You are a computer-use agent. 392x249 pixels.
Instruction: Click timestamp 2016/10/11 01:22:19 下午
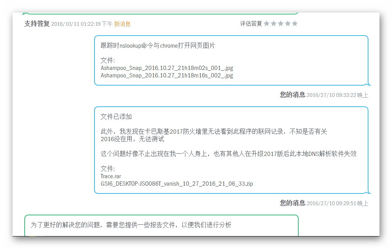[x=82, y=24]
